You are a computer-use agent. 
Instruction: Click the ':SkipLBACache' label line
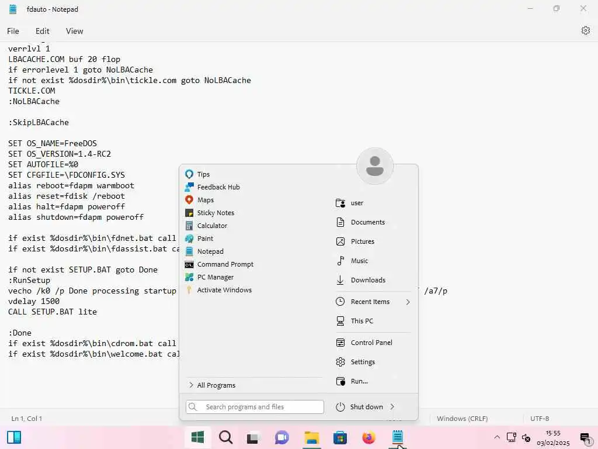[39, 123]
